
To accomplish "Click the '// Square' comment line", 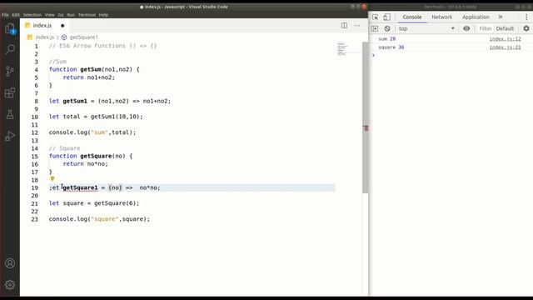I will pos(65,148).
